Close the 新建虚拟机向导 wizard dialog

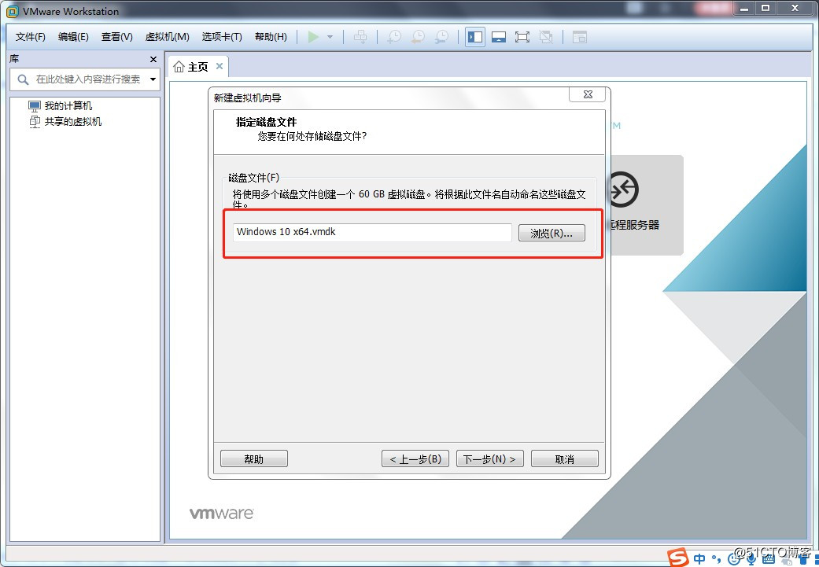[x=588, y=94]
